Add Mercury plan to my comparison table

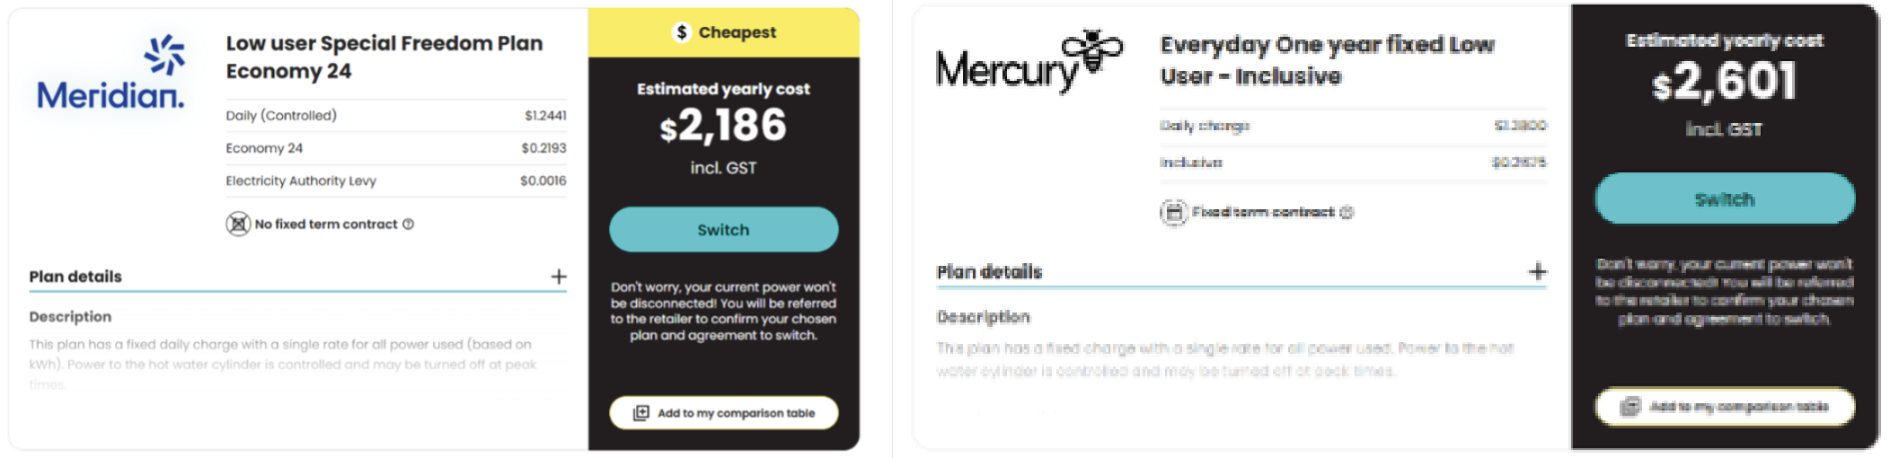click(1724, 407)
